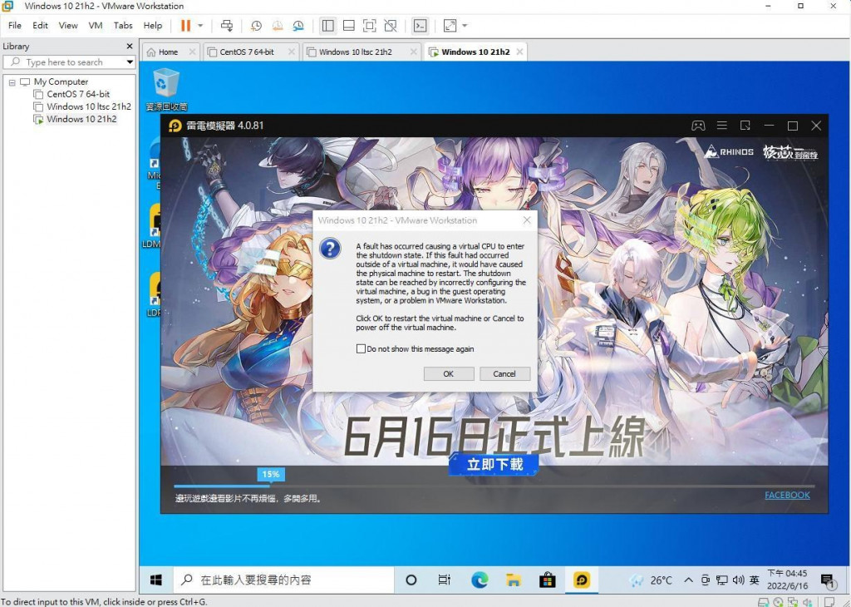Viewport: 851px width, 607px height.
Task: Click the VMware status bar CD/DVD icon
Action: (x=778, y=601)
